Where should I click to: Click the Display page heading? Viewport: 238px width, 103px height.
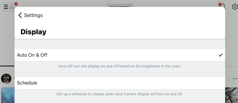pyautogui.click(x=34, y=32)
